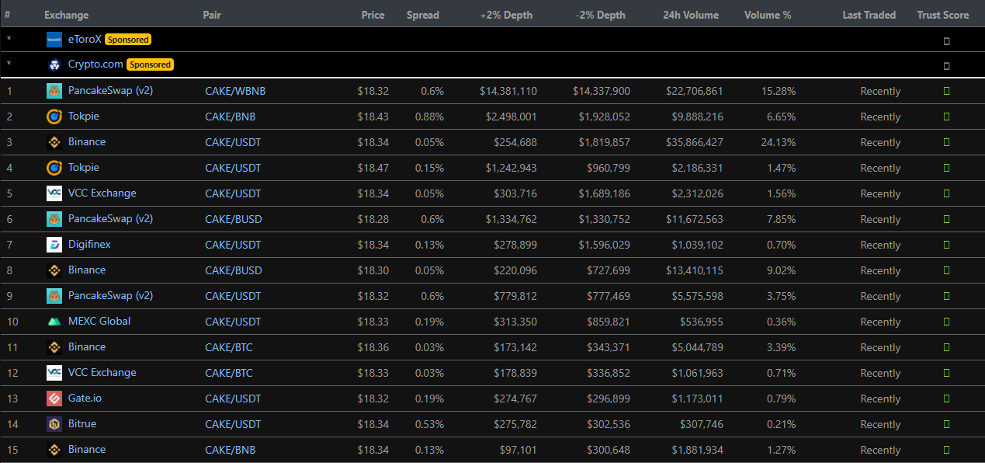The image size is (985, 463).
Task: Open CAKE/BUSD pair link for PancakeSwap row 6
Action: (x=234, y=219)
